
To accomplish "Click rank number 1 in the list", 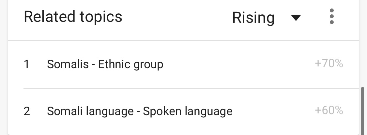I will (27, 64).
